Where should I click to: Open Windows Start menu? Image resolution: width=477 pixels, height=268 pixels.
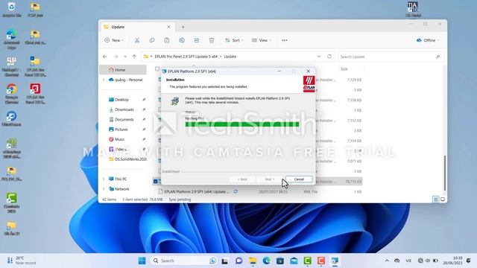[x=142, y=261]
